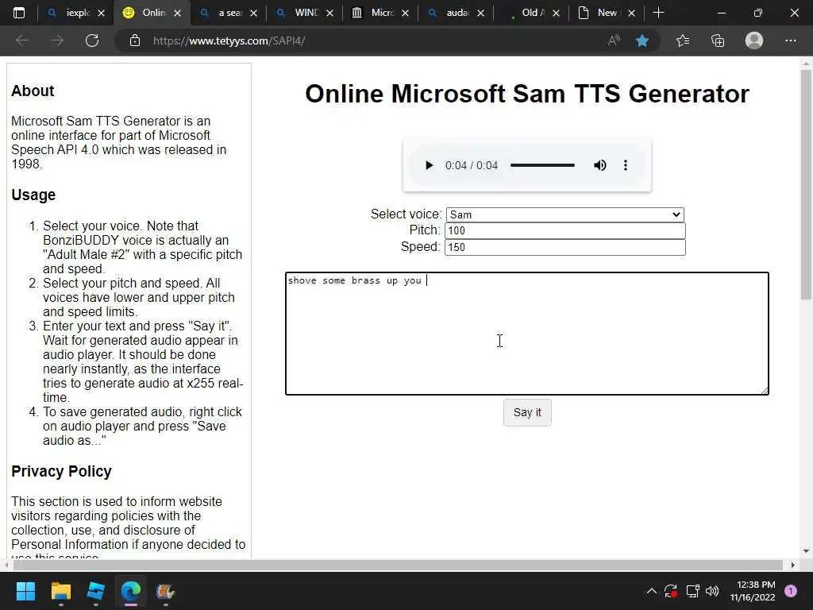Open the clock and date flyout
Viewport: 813px width, 610px height.
(753, 591)
